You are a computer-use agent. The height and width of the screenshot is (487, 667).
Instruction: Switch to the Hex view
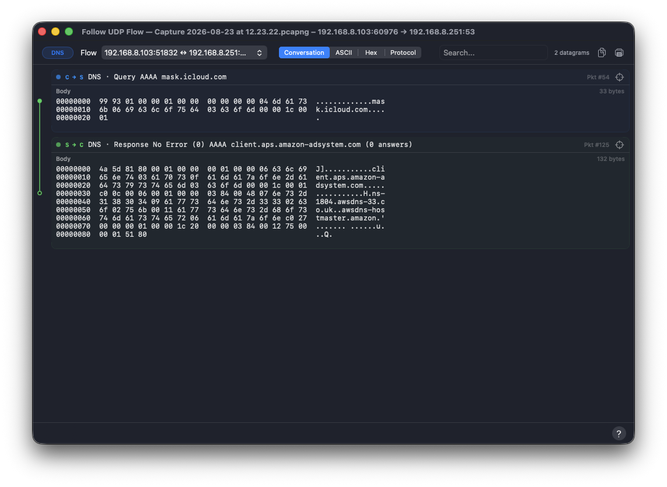tap(371, 52)
